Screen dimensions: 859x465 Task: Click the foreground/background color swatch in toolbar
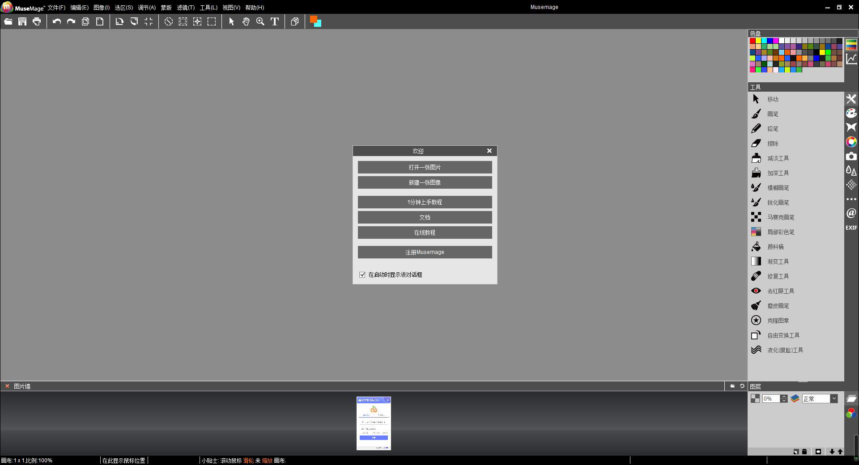[315, 21]
